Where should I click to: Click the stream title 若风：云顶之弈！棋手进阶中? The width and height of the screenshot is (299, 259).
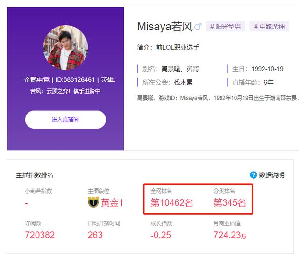tap(65, 91)
